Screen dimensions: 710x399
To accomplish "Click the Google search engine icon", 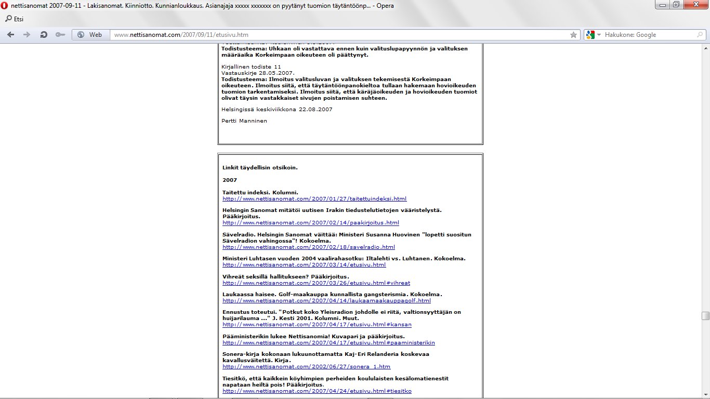I will [x=590, y=35].
